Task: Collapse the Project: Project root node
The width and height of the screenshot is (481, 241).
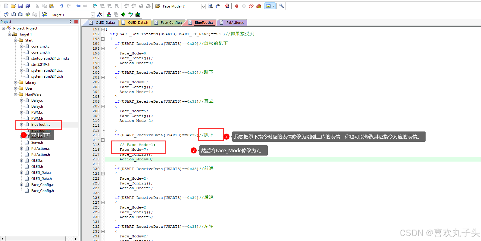Action: [3, 28]
